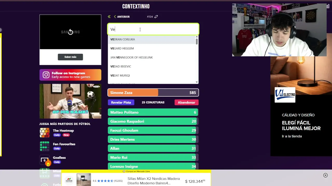Screen dimensions: 332x186
Task: Replay the Samsung video ad
Action: tap(70, 32)
